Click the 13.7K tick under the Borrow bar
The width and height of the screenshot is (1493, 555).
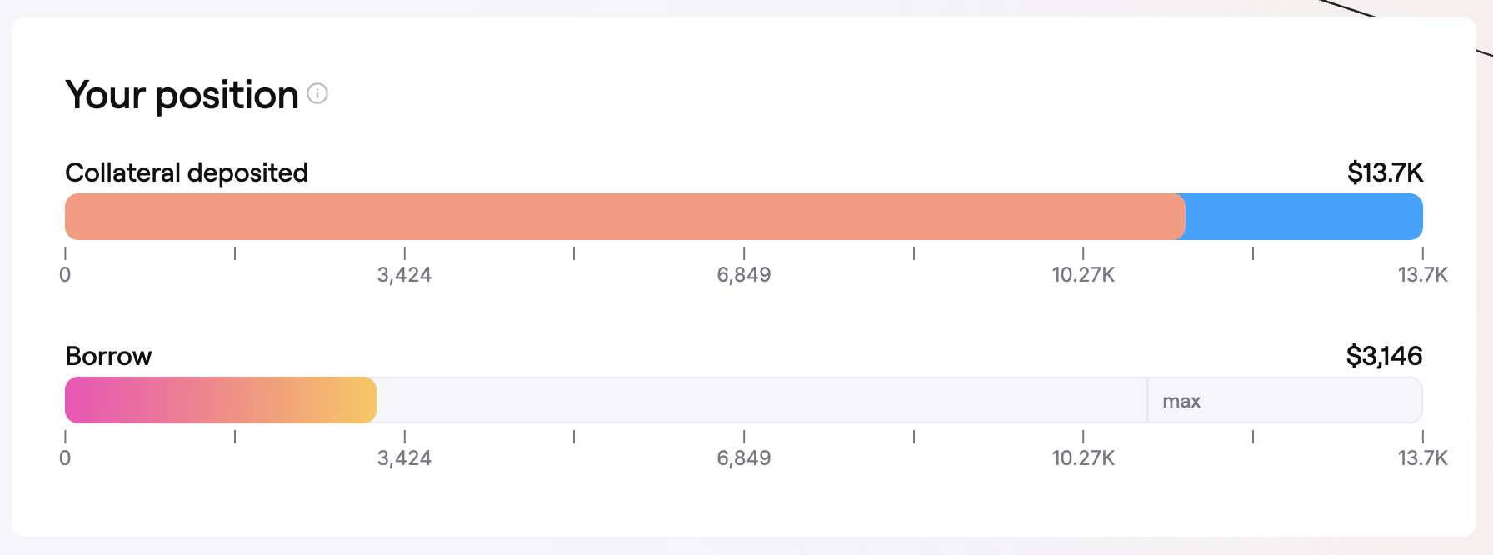click(x=1422, y=457)
